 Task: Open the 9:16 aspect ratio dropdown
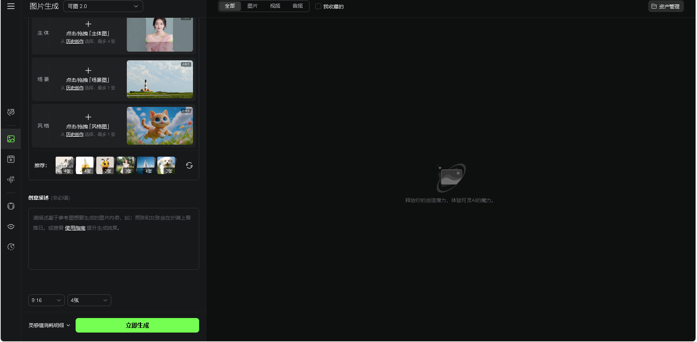pos(46,300)
